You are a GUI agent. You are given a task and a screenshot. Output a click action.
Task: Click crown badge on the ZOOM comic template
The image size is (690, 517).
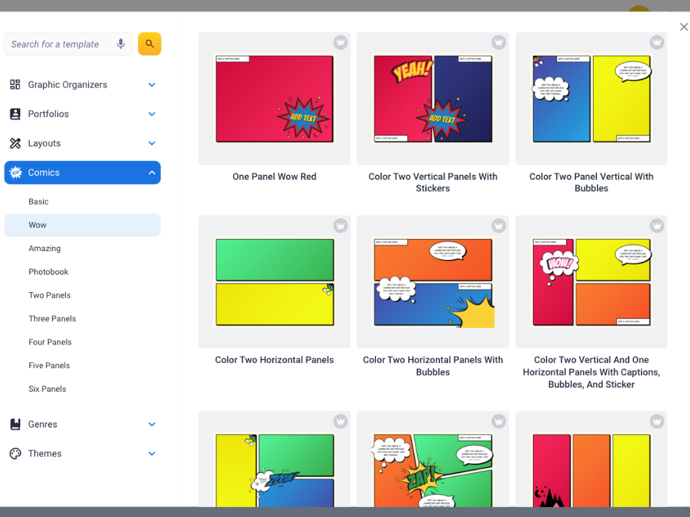(x=340, y=421)
